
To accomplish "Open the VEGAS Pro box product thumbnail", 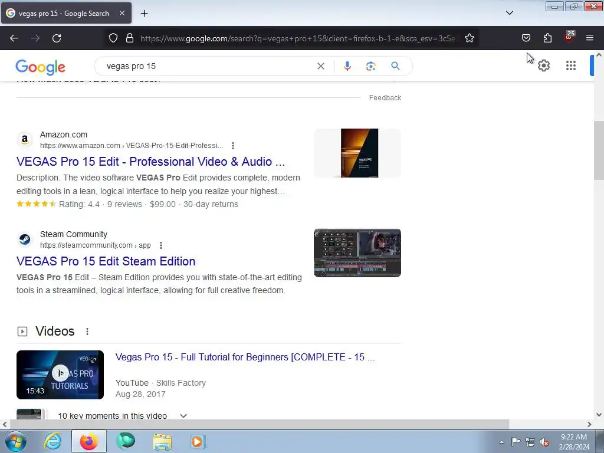I will point(357,153).
